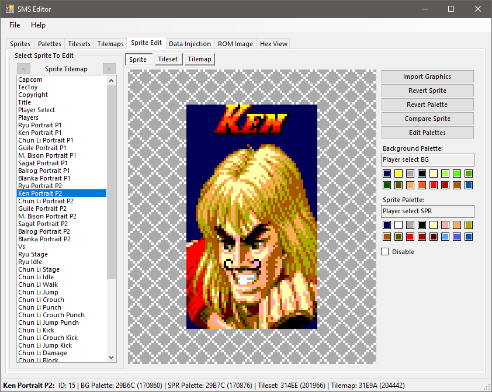Switch to the Tileset view toggle button
Image resolution: width=492 pixels, height=392 pixels.
point(168,59)
